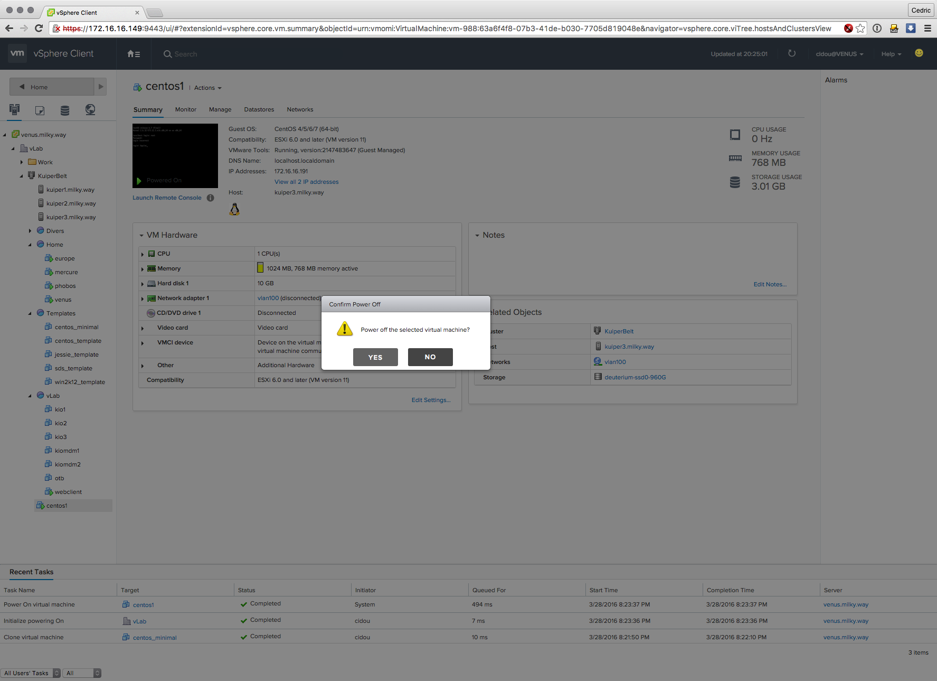This screenshot has height=681, width=937.
Task: Open the Datastores tab
Action: click(259, 109)
